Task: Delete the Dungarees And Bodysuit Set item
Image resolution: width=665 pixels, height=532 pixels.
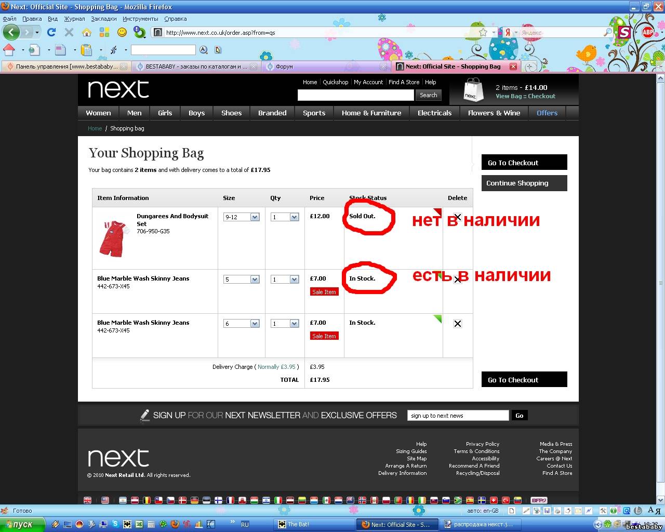Action: pyautogui.click(x=457, y=217)
